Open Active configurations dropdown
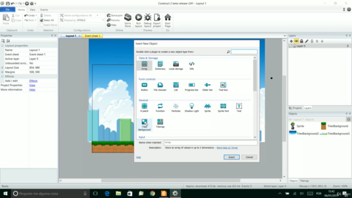352x198 pixels. tap(97, 15)
